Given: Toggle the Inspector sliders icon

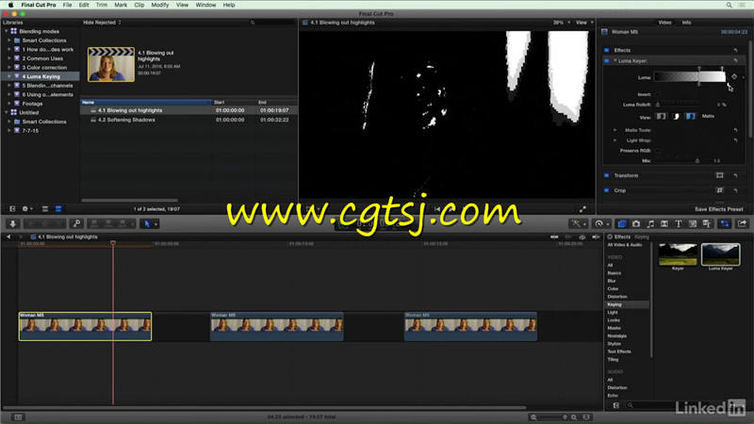Looking at the screenshot, I should 725,224.
